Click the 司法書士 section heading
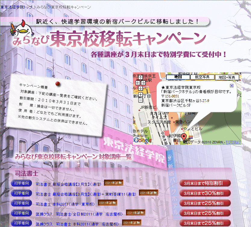 click(27, 174)
